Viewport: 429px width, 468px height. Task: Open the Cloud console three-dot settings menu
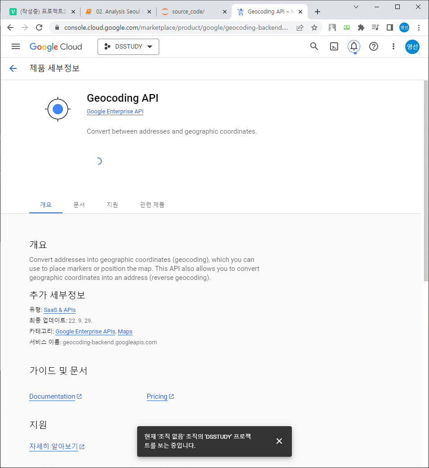coord(393,46)
